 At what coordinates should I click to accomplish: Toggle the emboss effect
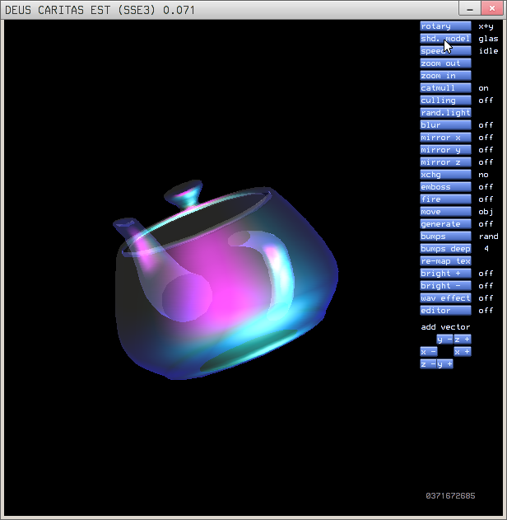(x=445, y=187)
